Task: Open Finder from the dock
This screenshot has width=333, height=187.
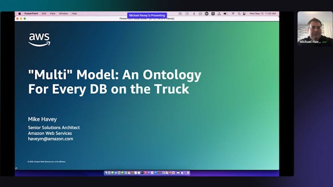Action: click(x=106, y=173)
